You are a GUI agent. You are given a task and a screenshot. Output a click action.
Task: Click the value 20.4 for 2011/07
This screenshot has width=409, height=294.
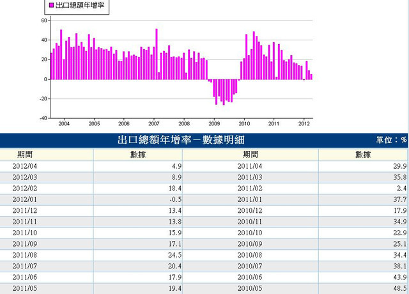click(x=175, y=266)
